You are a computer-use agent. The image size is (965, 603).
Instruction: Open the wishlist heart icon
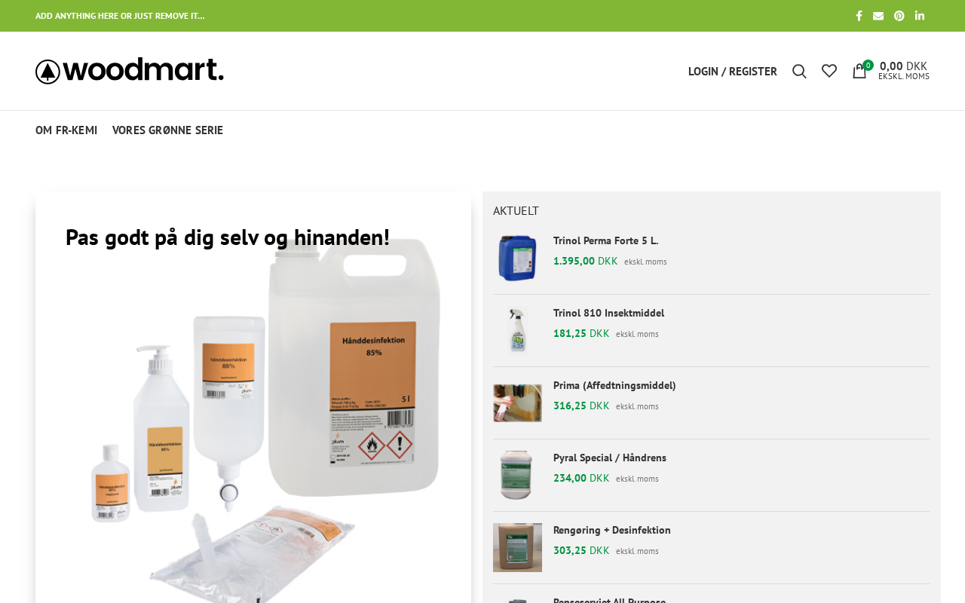[x=829, y=71]
